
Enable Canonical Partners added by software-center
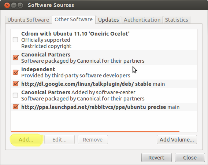[15, 95]
